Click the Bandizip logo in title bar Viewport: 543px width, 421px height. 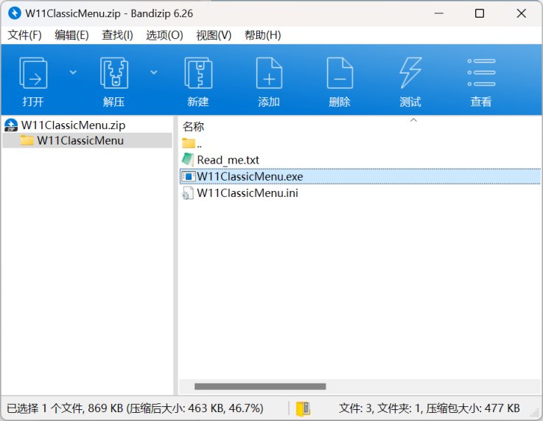tap(15, 13)
